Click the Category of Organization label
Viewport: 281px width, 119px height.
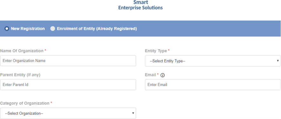[x=25, y=103]
